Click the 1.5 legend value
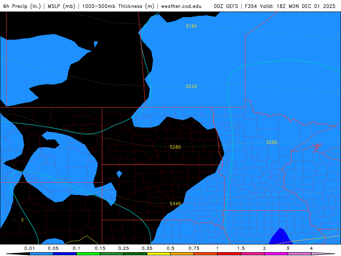This screenshot has width=341, height=256. pyautogui.click(x=241, y=248)
